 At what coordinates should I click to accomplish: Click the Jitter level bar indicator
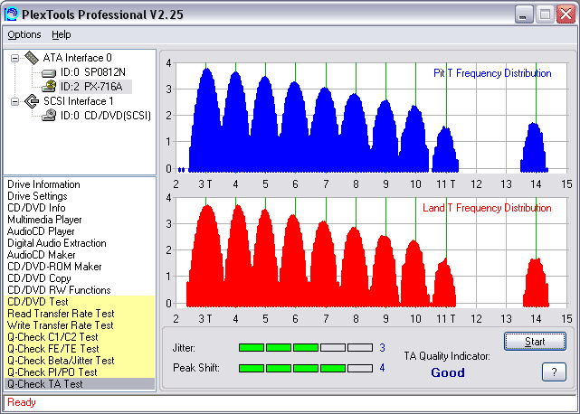306,347
